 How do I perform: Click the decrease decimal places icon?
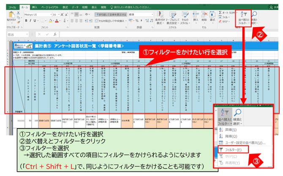click(152, 21)
